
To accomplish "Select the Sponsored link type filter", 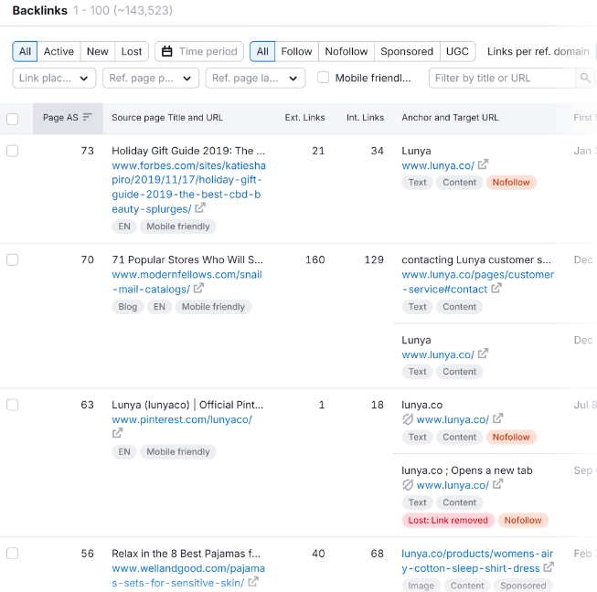I will [407, 52].
